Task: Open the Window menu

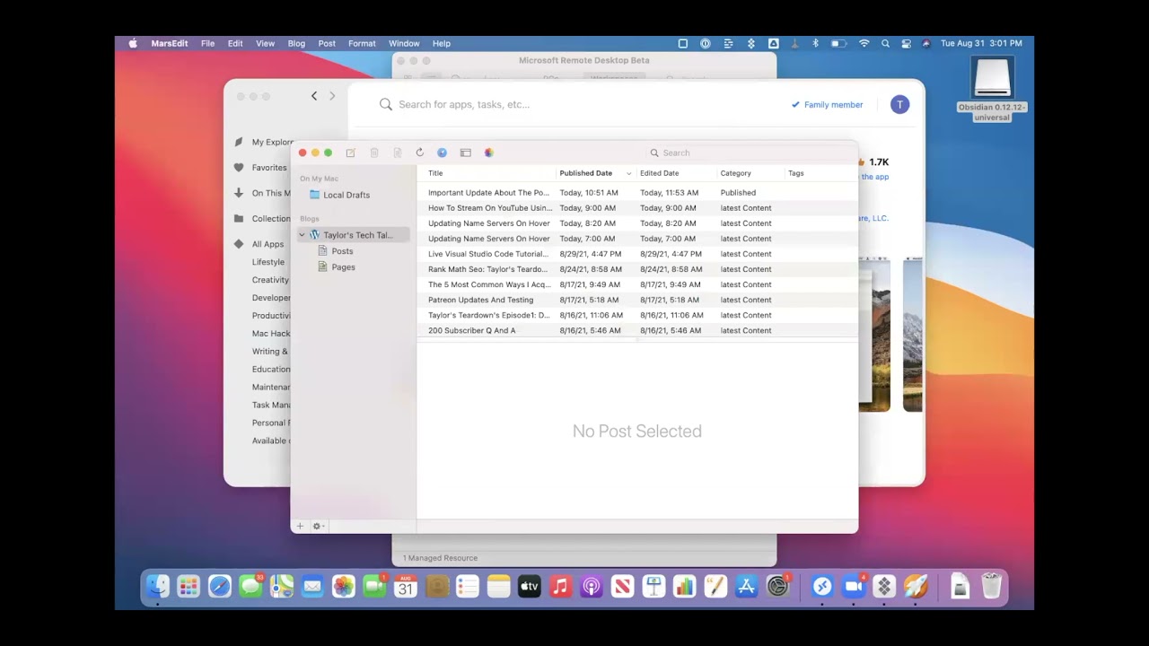Action: tap(404, 43)
